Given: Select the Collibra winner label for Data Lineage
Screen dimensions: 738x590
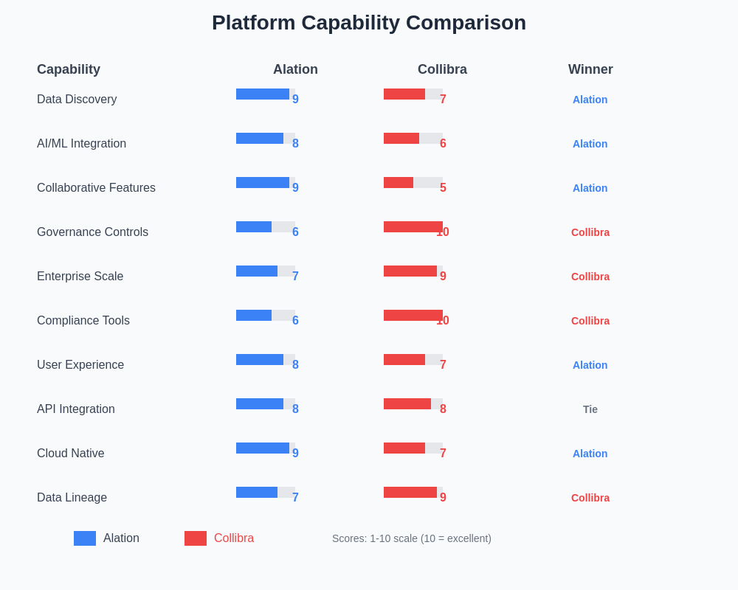Looking at the screenshot, I should 590,498.
